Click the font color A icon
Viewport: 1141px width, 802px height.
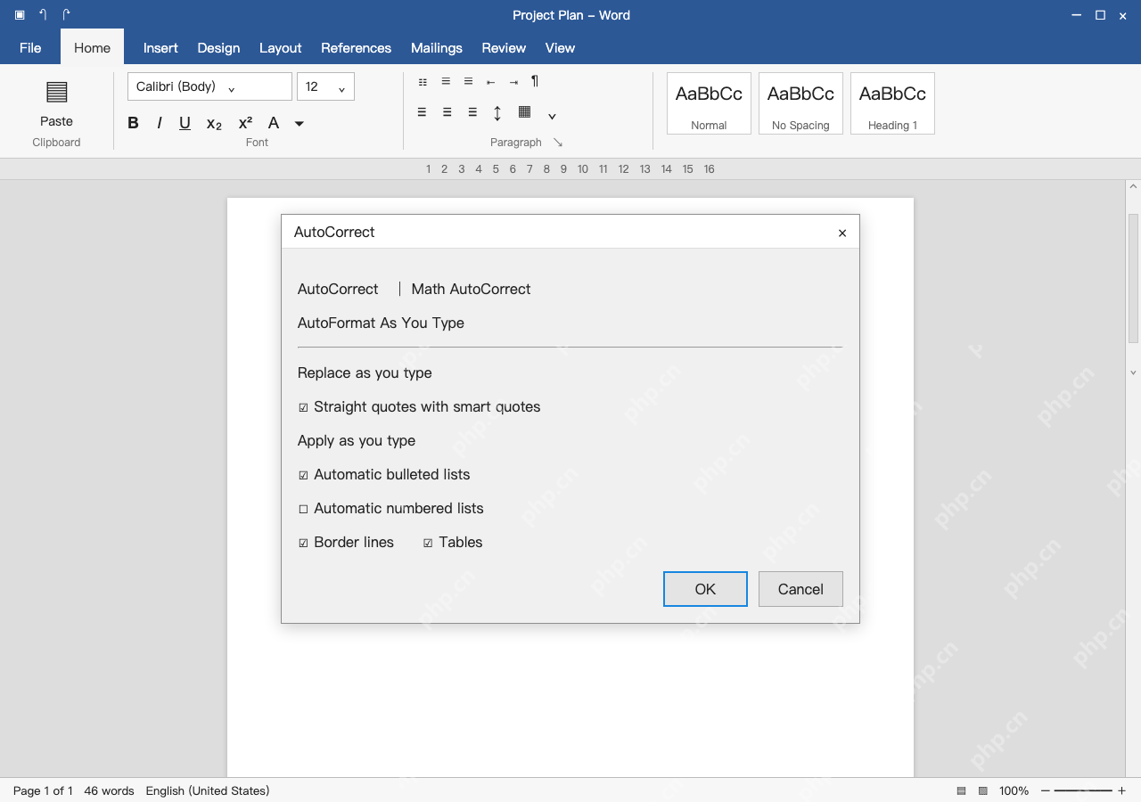[274, 123]
